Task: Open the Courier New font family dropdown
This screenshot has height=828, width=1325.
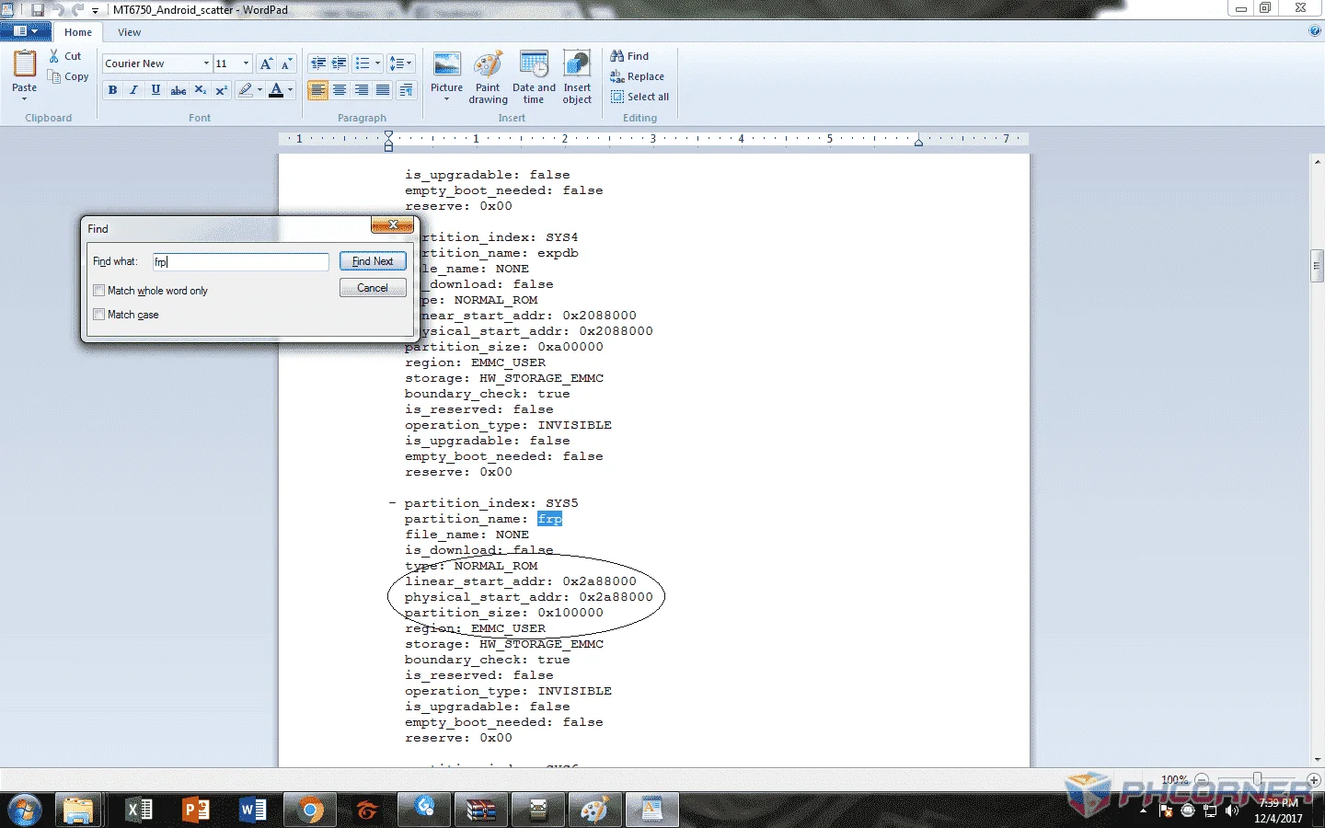Action: tap(206, 63)
